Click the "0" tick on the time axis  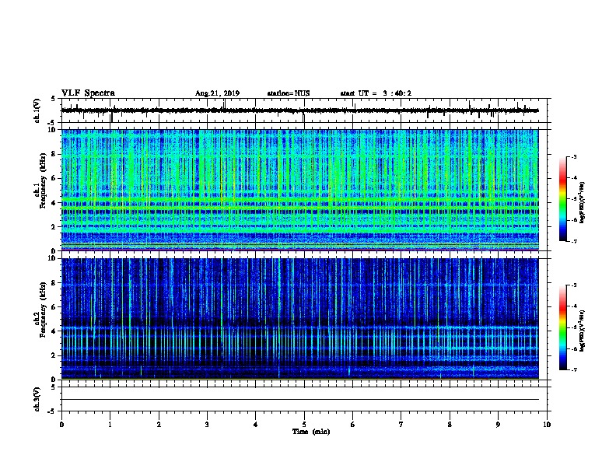click(61, 425)
